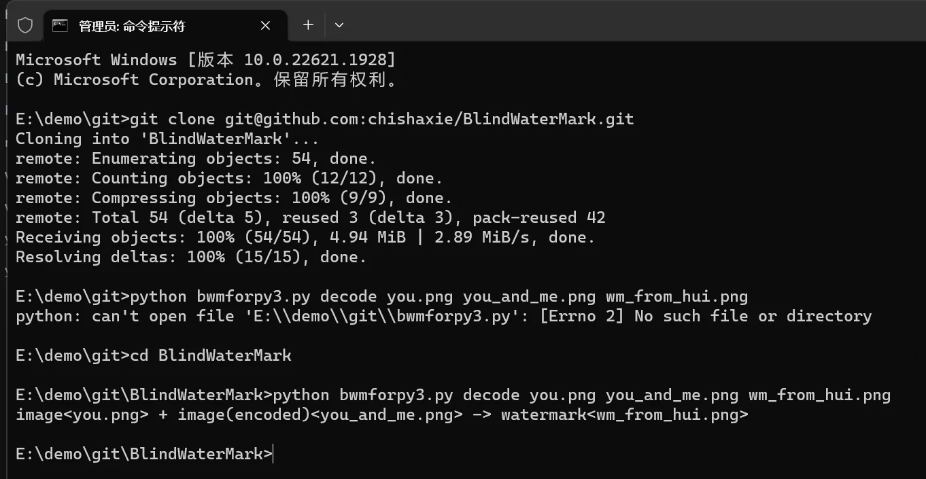Click the 'No such file or directory' error line
926x479 pixels.
point(443,316)
